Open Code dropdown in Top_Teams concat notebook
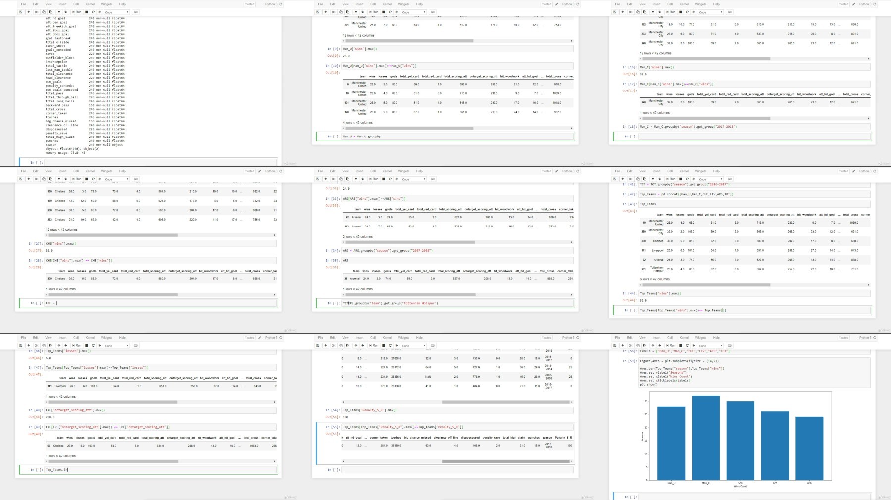 click(711, 179)
